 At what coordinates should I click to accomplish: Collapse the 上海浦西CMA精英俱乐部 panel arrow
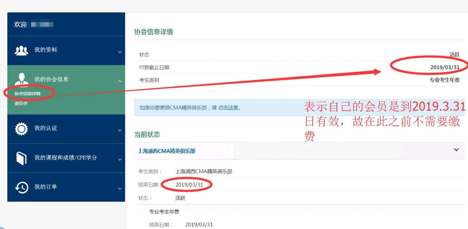coord(456,150)
